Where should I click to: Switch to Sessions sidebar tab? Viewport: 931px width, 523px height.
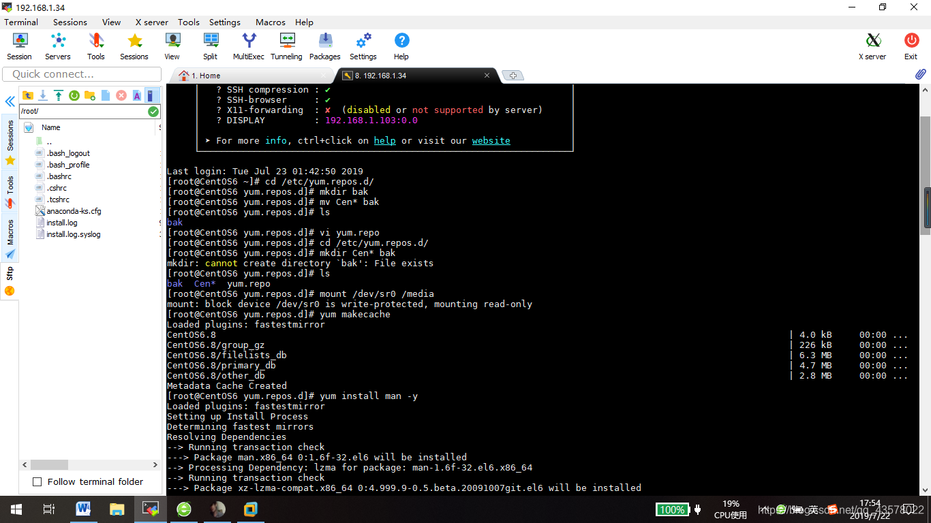10,142
